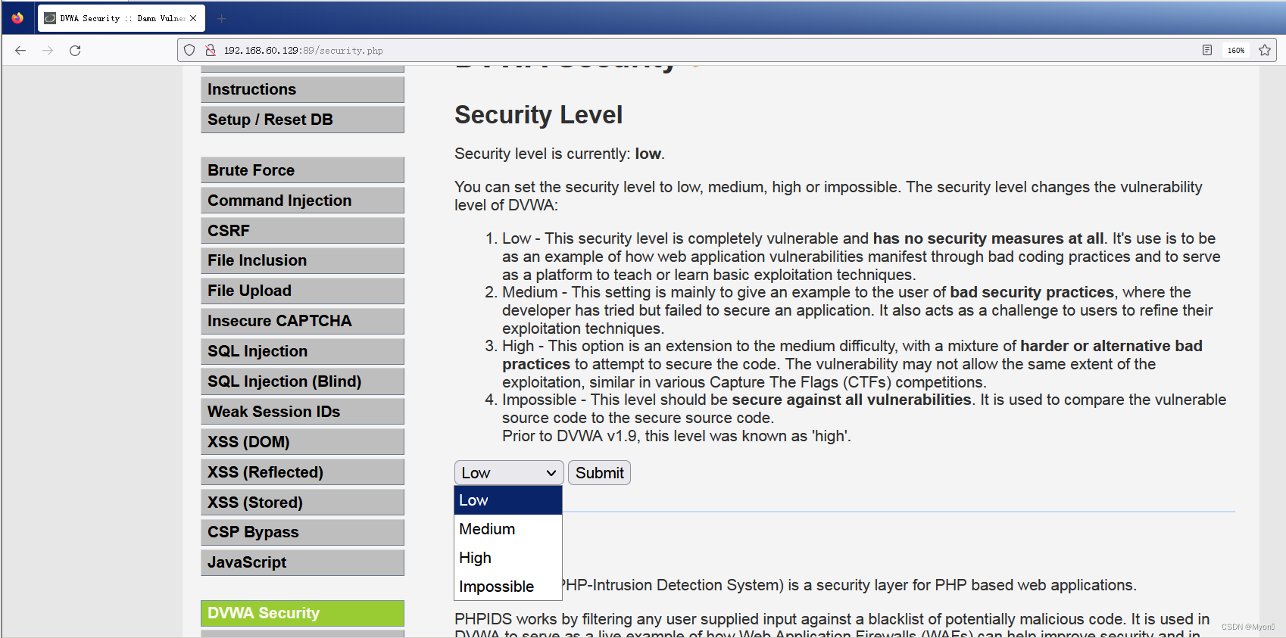Choose Medium security level option
1286x638 pixels.
[508, 529]
